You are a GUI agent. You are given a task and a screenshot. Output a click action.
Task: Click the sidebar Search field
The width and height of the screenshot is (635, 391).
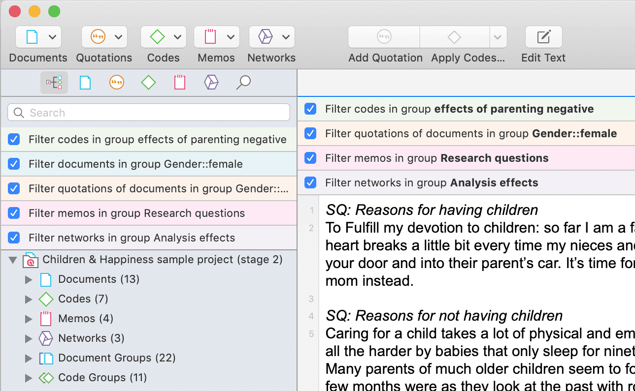click(148, 113)
